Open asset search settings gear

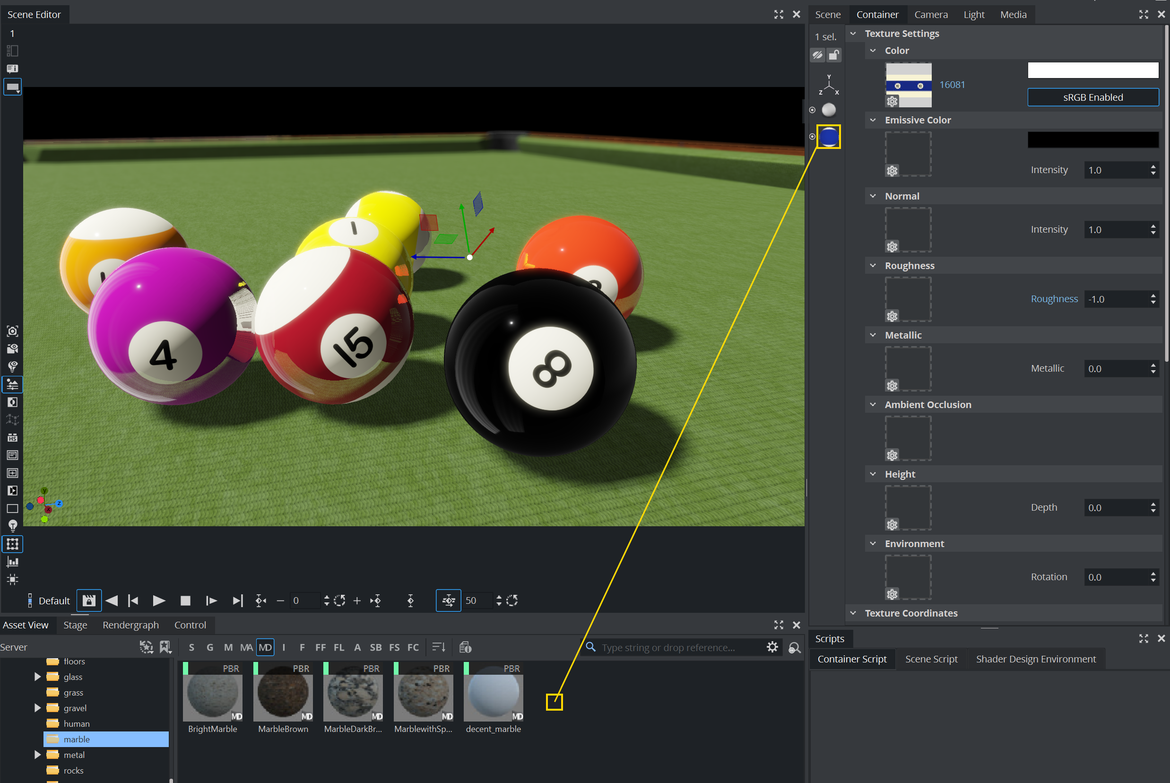coord(772,647)
